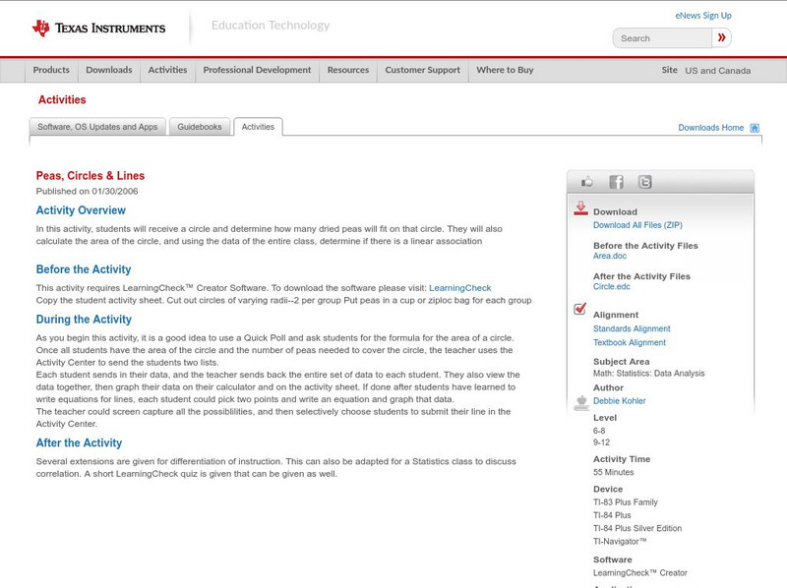Screen dimensions: 787x588
Task: Click the Before the Activity heading
Action: pos(84,269)
